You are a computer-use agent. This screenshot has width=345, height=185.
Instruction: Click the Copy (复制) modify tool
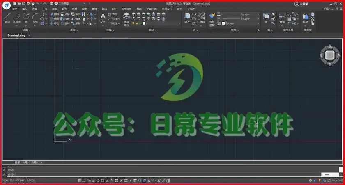(x=76, y=23)
